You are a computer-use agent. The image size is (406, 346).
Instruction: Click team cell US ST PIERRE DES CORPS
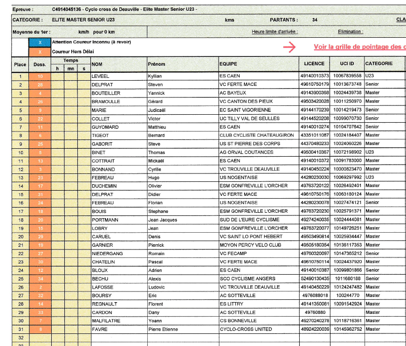tap(259, 144)
